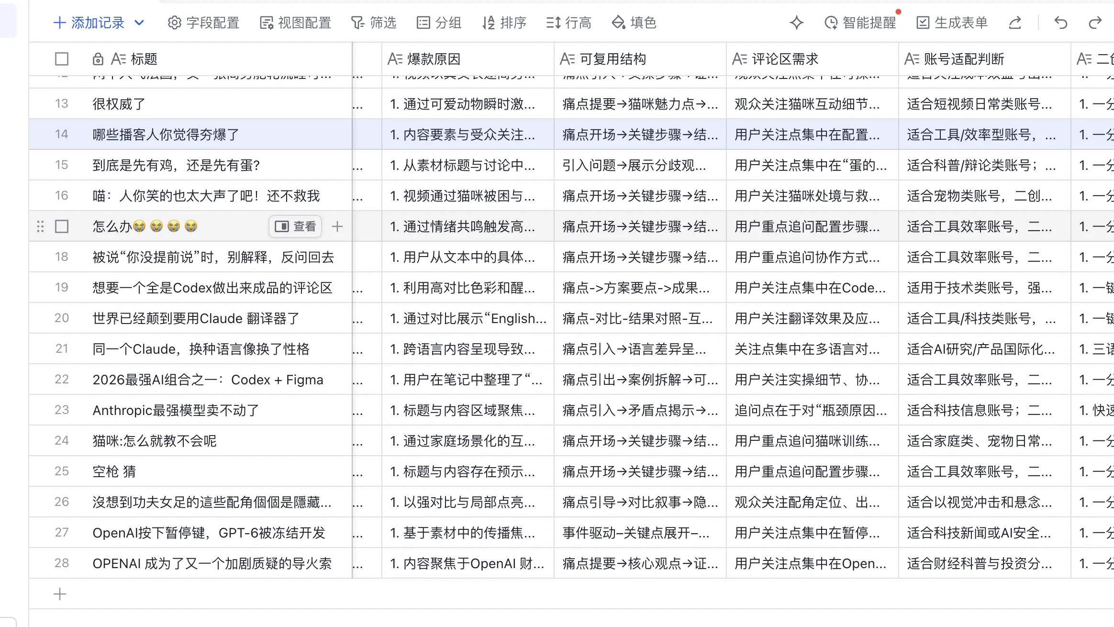The height and width of the screenshot is (627, 1114).
Task: Select cell 适合财经科普与投资分...
Action: coord(984,563)
